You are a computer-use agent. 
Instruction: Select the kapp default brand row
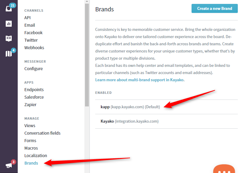coord(166,107)
